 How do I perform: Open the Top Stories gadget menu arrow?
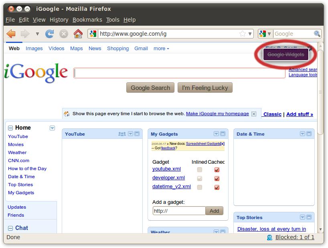click(302, 217)
